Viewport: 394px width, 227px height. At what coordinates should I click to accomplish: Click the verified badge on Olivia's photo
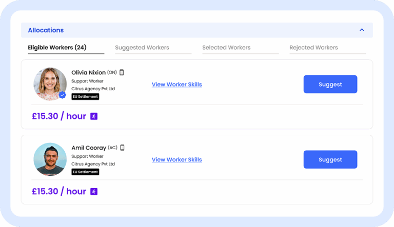[63, 95]
